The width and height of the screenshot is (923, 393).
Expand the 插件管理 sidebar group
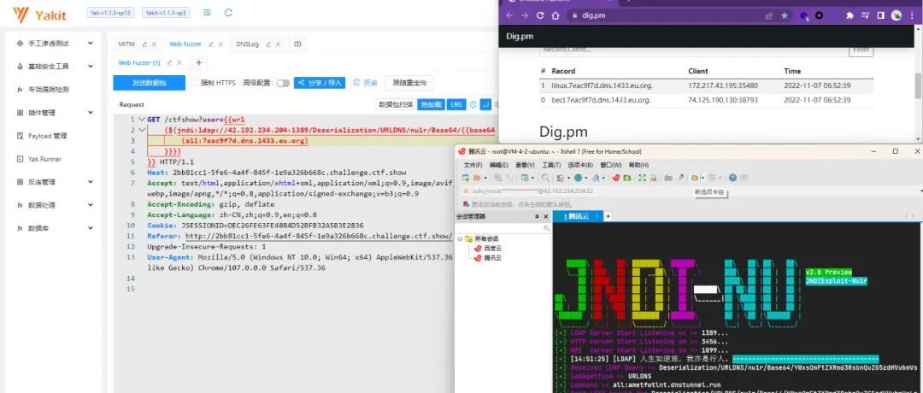(x=55, y=113)
